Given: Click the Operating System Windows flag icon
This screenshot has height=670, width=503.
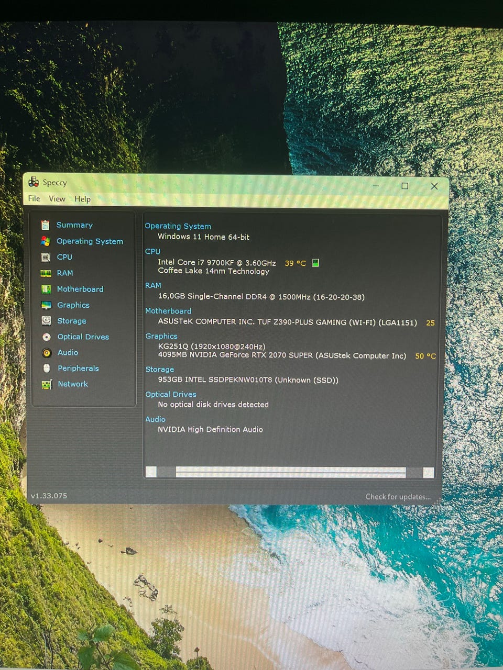Looking at the screenshot, I should click(x=46, y=241).
